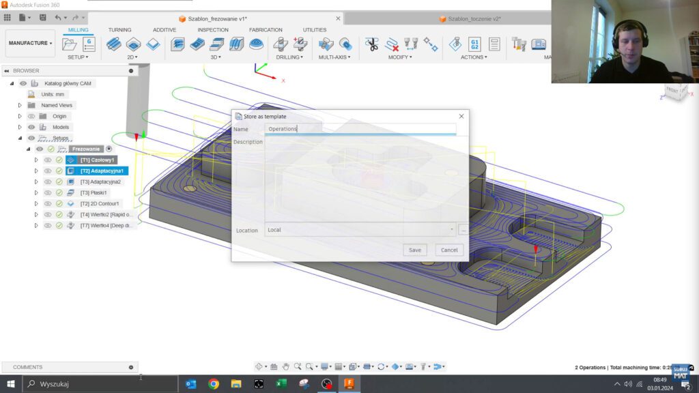Switch to the TURNING ribbon tab
The height and width of the screenshot is (393, 699).
pos(119,29)
